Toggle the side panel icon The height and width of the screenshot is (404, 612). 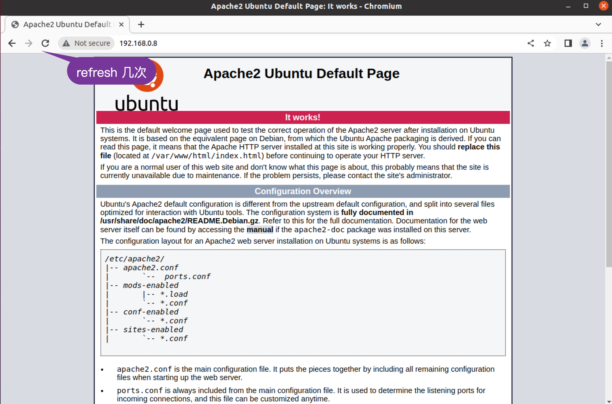tap(568, 43)
